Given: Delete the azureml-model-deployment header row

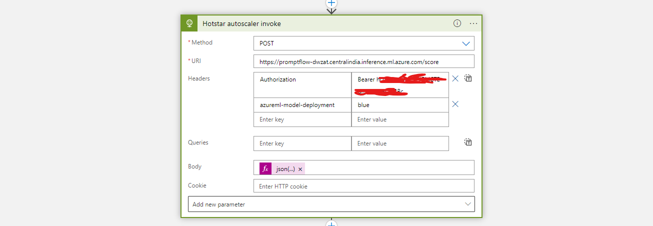Looking at the screenshot, I should [x=455, y=104].
